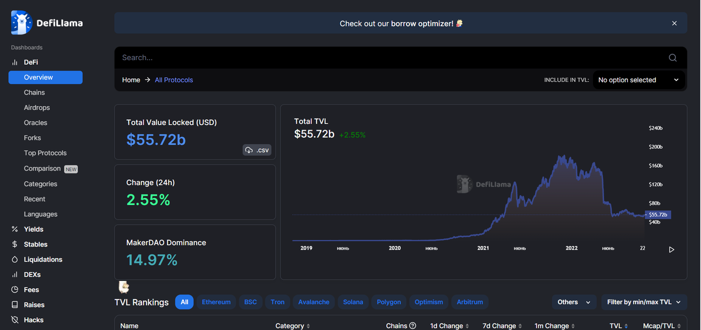Click the DEXs chart icon
The image size is (701, 330).
[x=15, y=275]
